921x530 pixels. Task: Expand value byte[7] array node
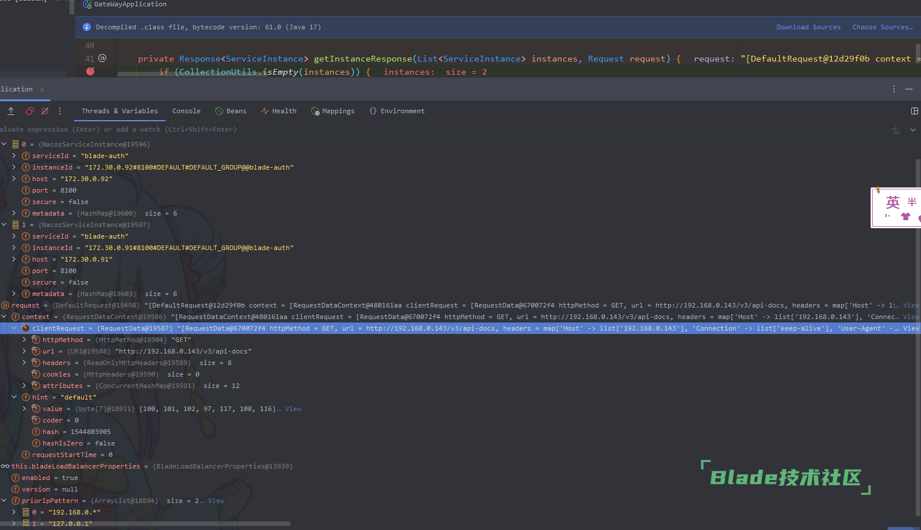[24, 409]
